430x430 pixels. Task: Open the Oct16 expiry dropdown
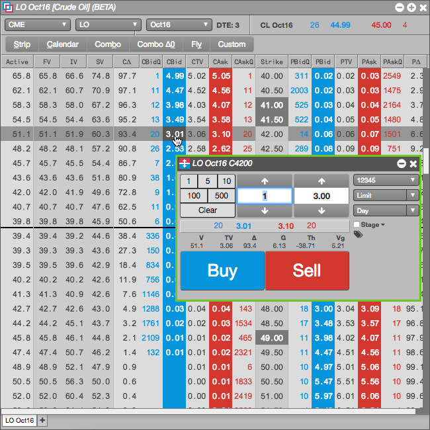179,24
